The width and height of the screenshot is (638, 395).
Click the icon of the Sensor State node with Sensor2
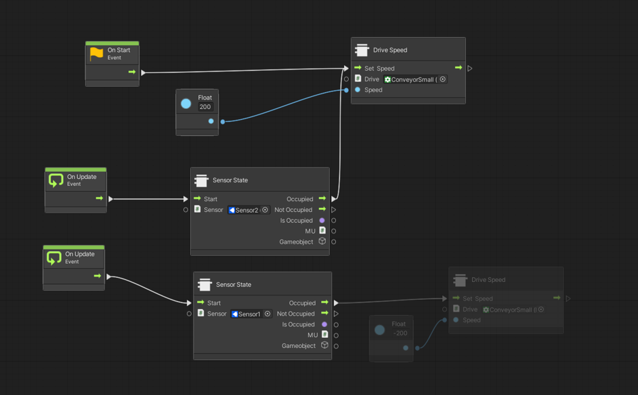coord(201,180)
